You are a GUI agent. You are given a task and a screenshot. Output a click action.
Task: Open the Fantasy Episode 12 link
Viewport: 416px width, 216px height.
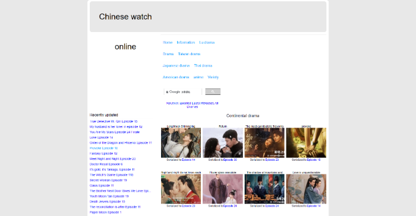(103, 154)
